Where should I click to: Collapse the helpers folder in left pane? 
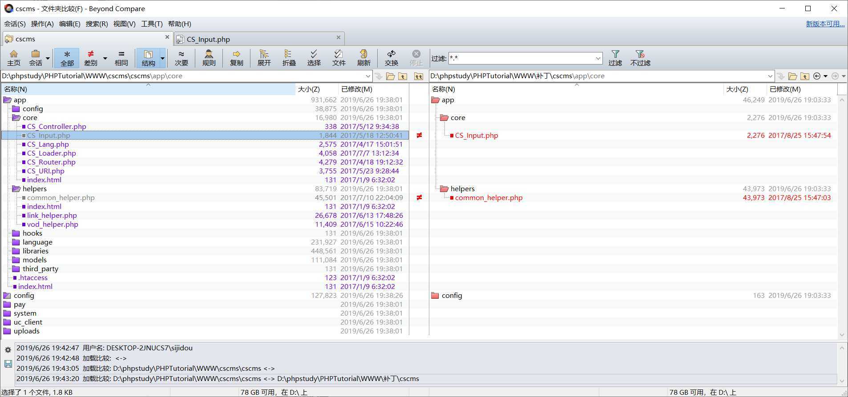coord(16,189)
